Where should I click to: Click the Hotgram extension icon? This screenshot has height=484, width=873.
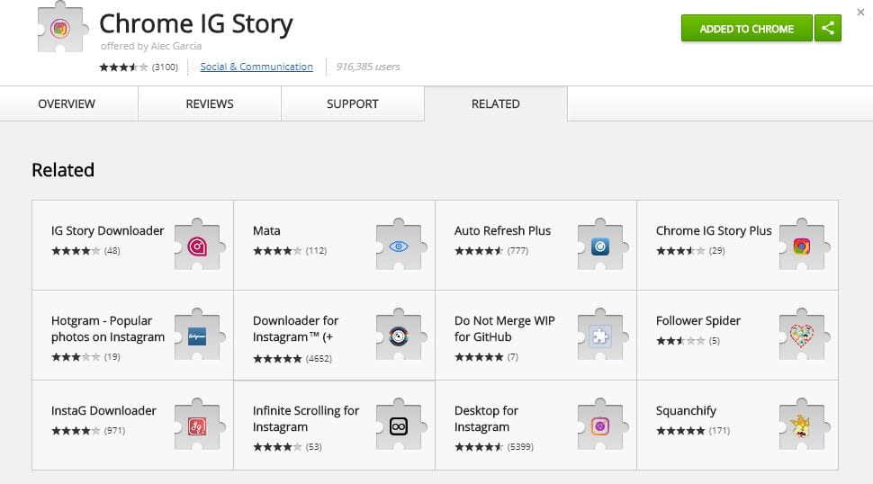pos(199,335)
